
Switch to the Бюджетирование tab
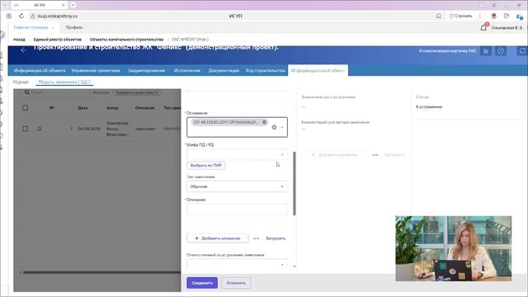pos(147,70)
